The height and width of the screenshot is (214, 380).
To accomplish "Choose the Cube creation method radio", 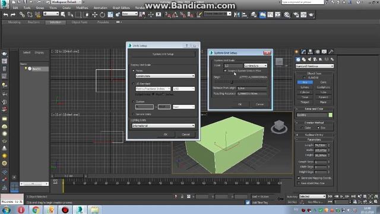I will tap(302, 128).
